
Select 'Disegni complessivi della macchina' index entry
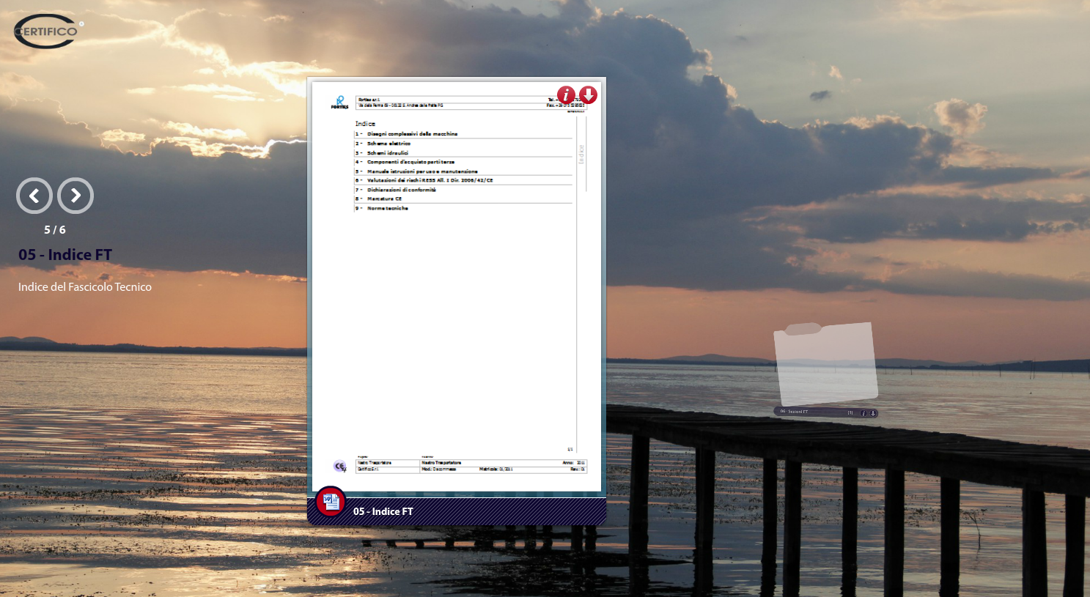pos(412,134)
